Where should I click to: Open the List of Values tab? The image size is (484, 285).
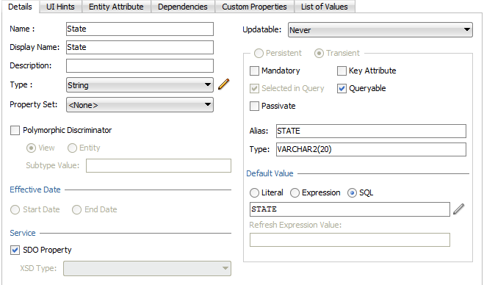tap(325, 7)
